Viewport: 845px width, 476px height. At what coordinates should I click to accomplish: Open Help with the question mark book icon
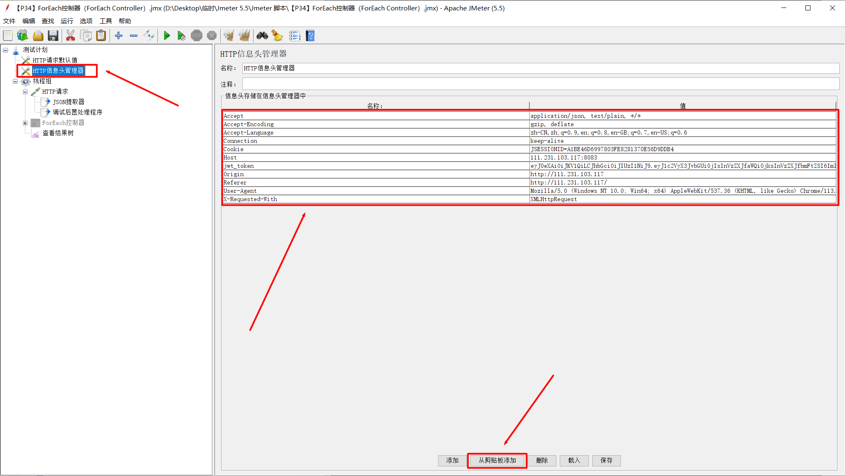[310, 36]
